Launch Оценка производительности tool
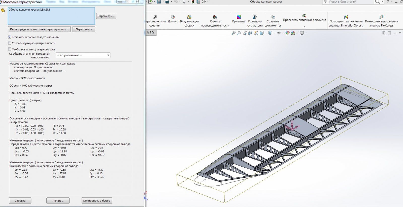 (215, 17)
